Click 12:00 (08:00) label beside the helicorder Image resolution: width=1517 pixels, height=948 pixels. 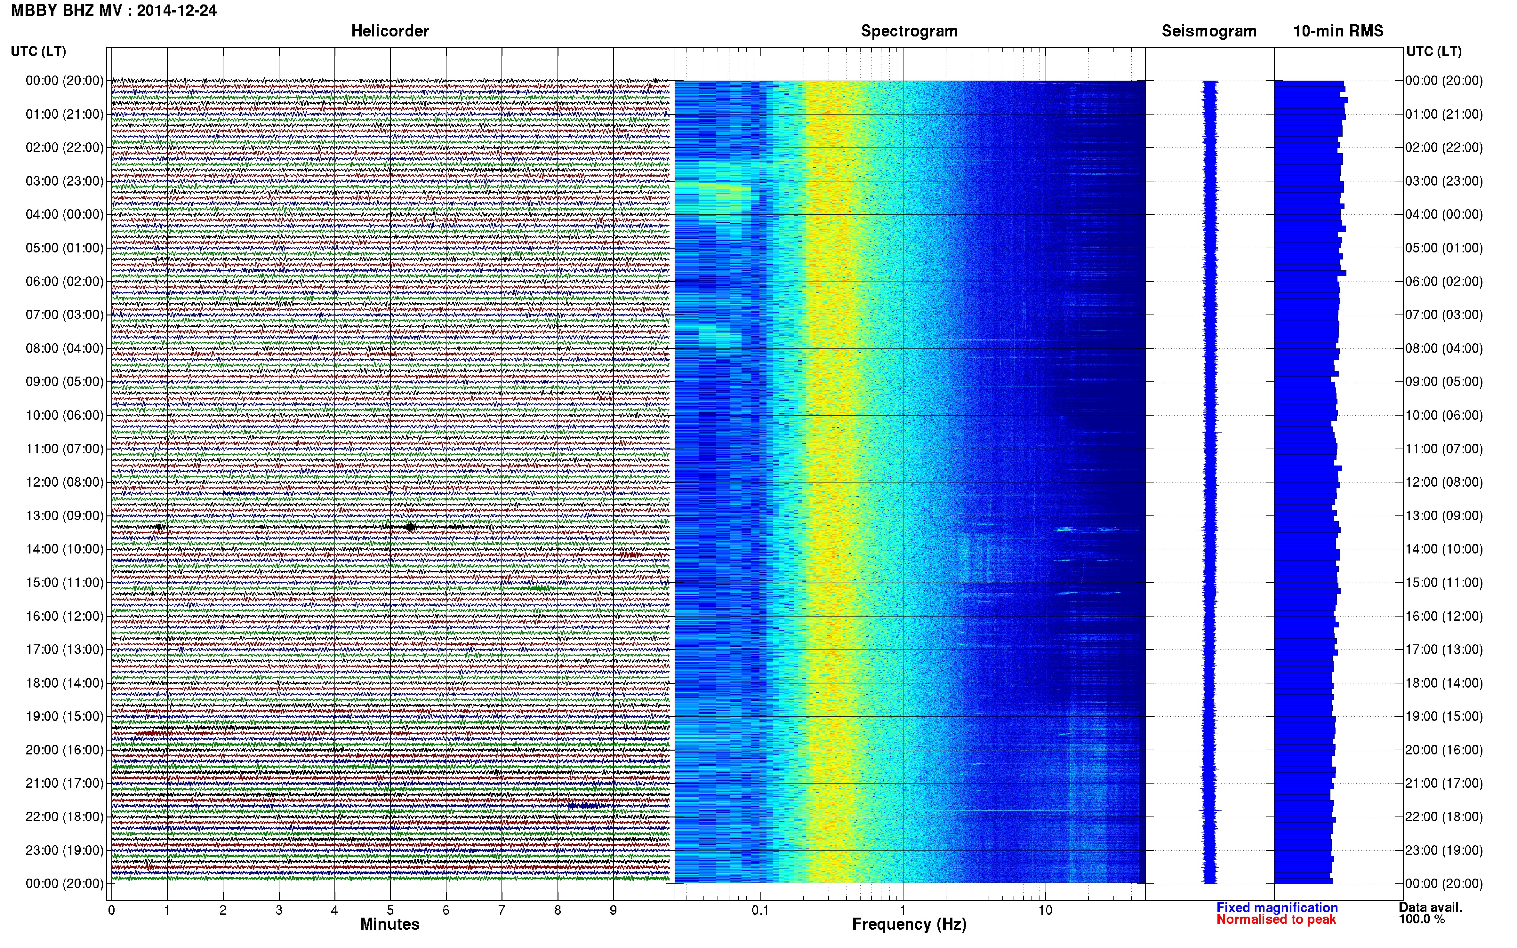point(65,482)
